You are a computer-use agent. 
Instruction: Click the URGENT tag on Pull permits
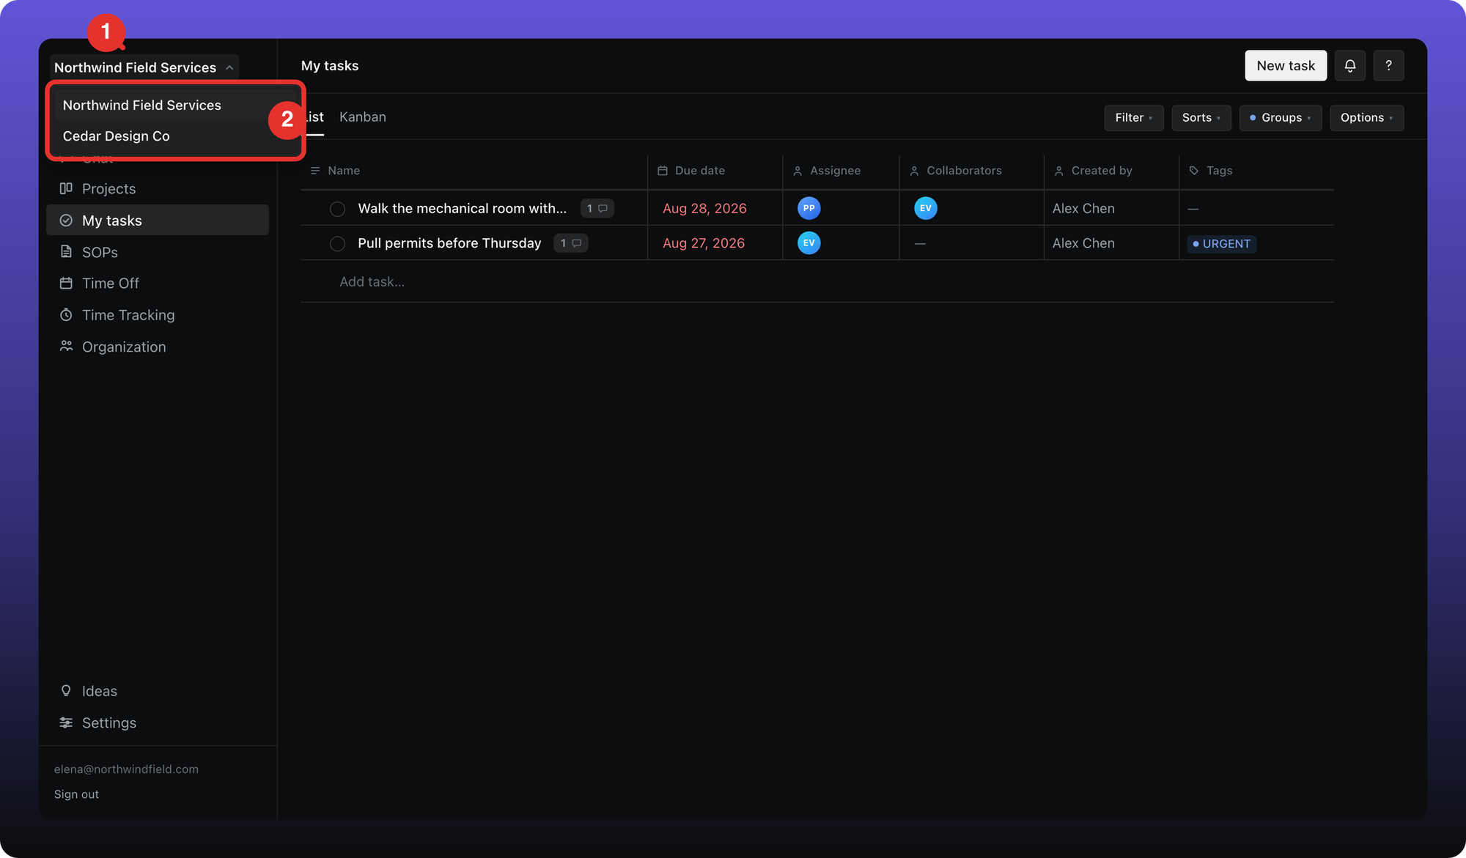1221,244
